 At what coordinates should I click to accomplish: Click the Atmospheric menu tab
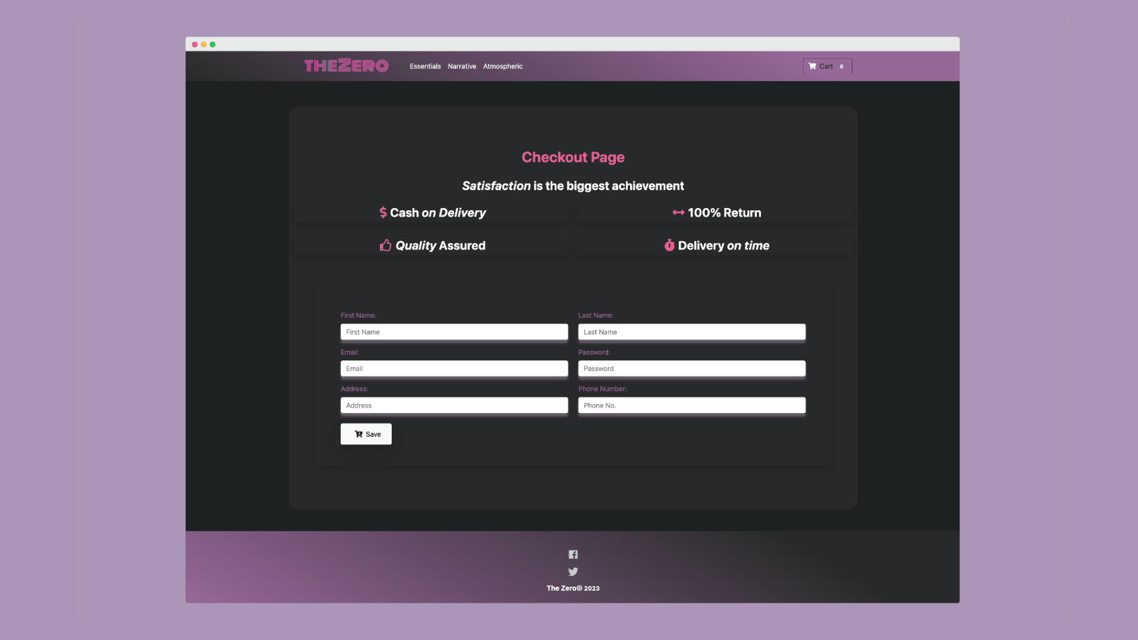point(503,66)
